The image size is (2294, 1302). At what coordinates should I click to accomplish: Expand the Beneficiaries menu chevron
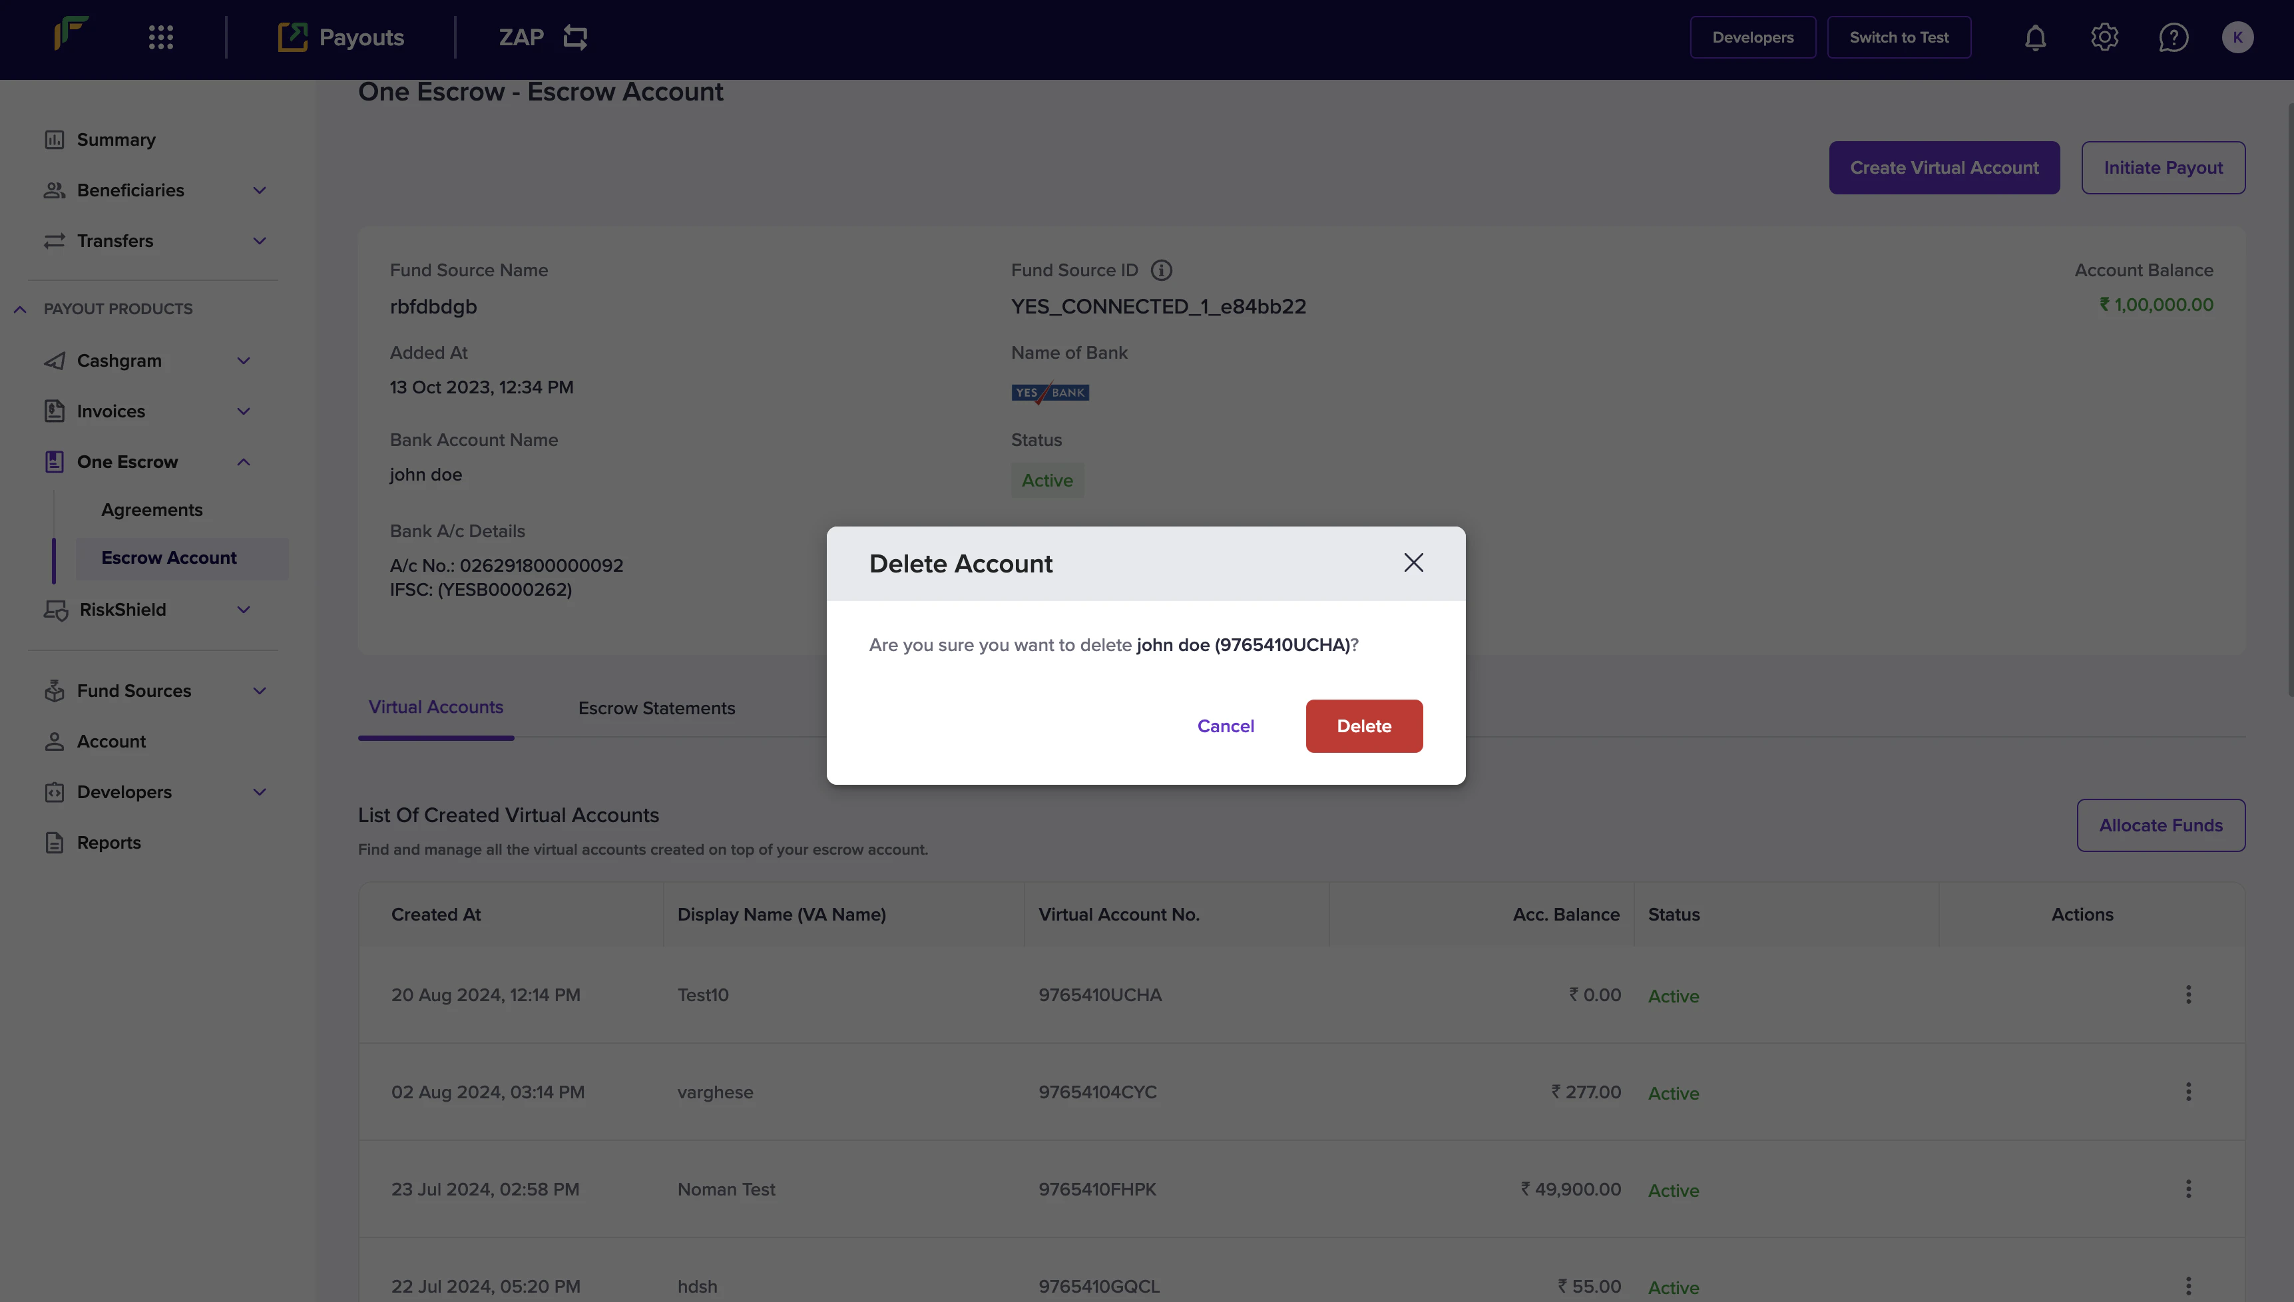(x=259, y=190)
